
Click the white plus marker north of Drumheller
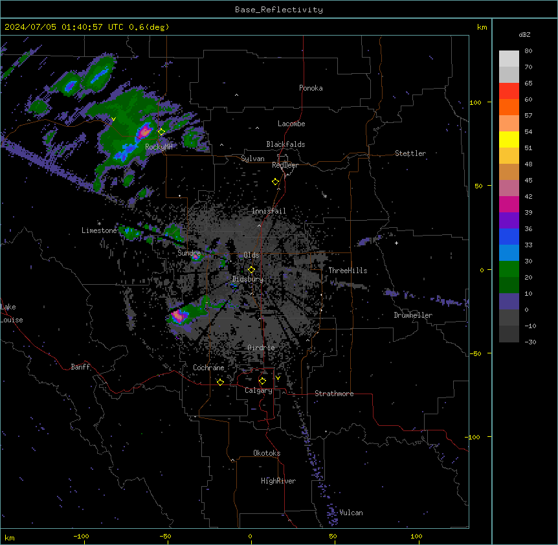pos(396,243)
